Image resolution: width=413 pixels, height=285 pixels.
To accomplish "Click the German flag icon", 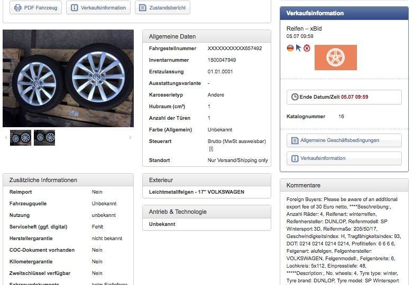I will [290, 48].
